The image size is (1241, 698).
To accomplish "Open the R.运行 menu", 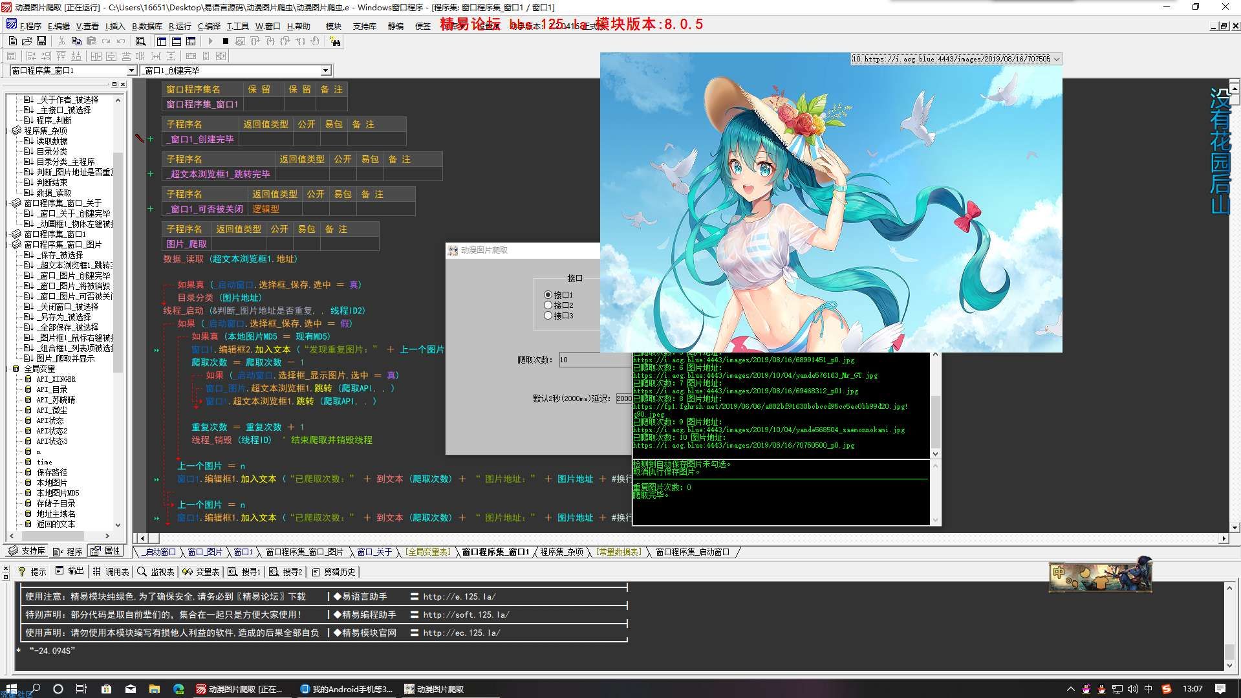I will (180, 26).
